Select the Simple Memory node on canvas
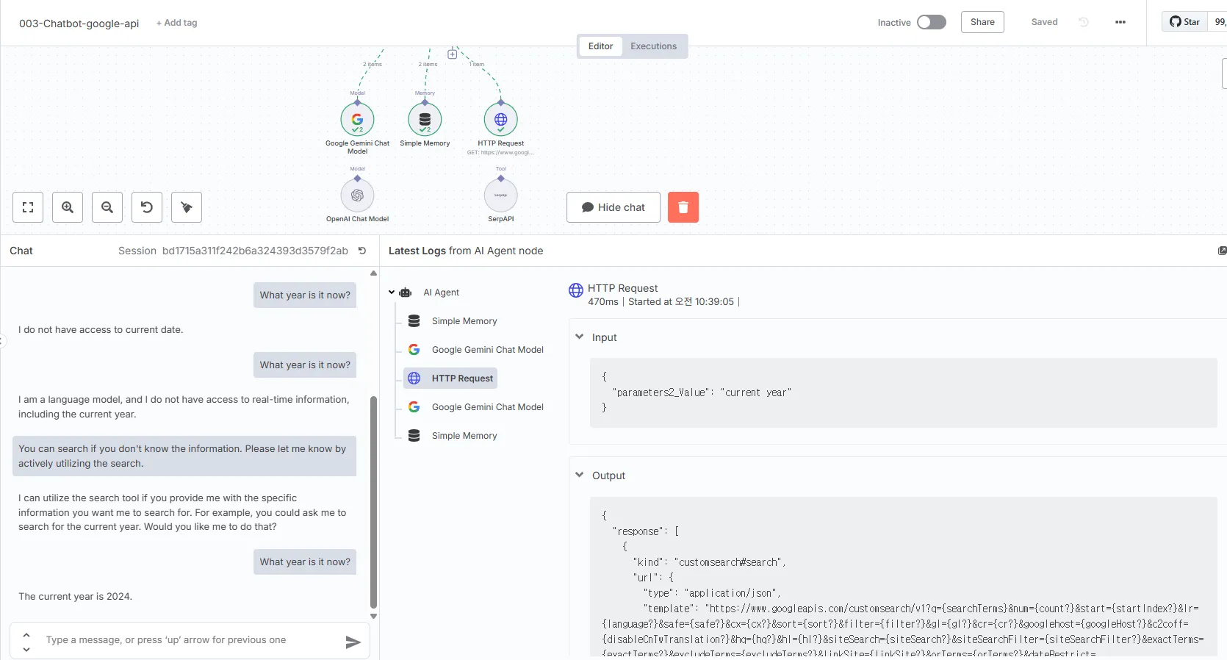The height and width of the screenshot is (660, 1227). (425, 119)
